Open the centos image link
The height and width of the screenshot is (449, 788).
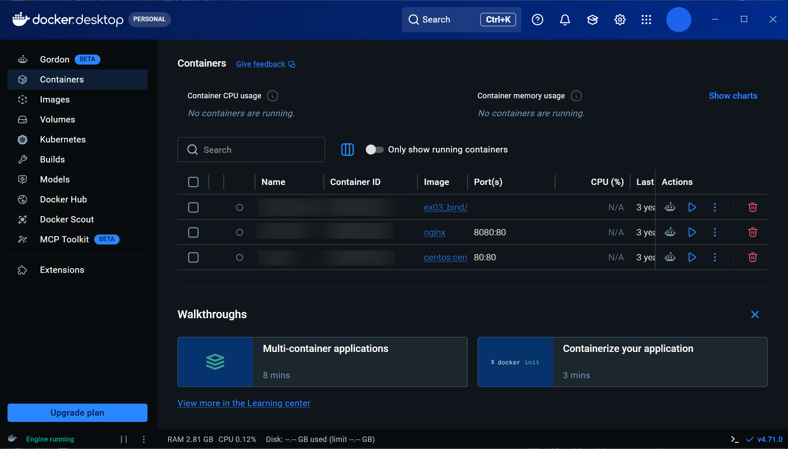point(445,257)
